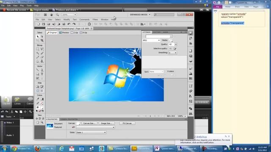Switch to Standard Screen mode in View section
271x152 pixels.
(37, 119)
